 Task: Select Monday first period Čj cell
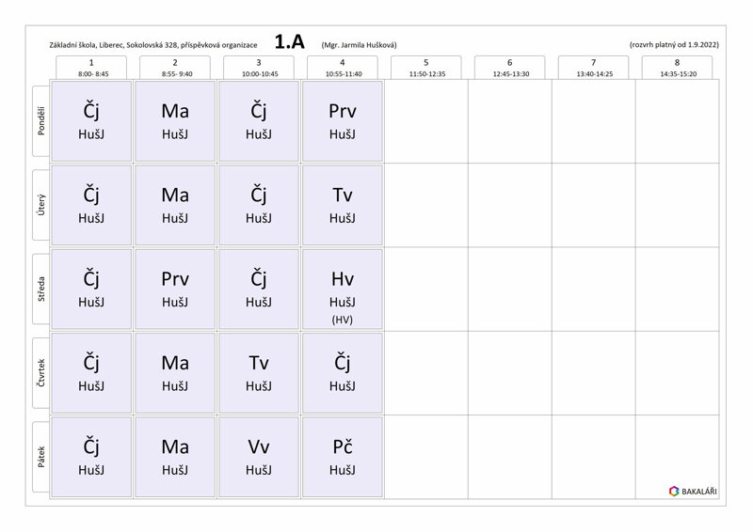pyautogui.click(x=91, y=121)
